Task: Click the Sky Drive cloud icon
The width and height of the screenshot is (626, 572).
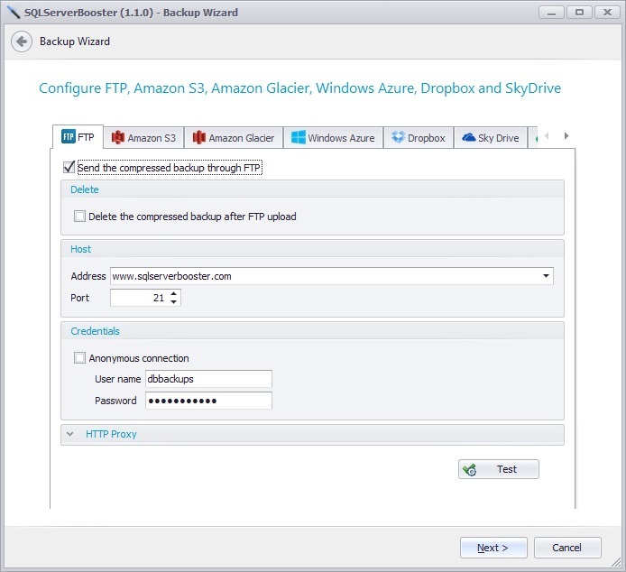Action: click(469, 138)
